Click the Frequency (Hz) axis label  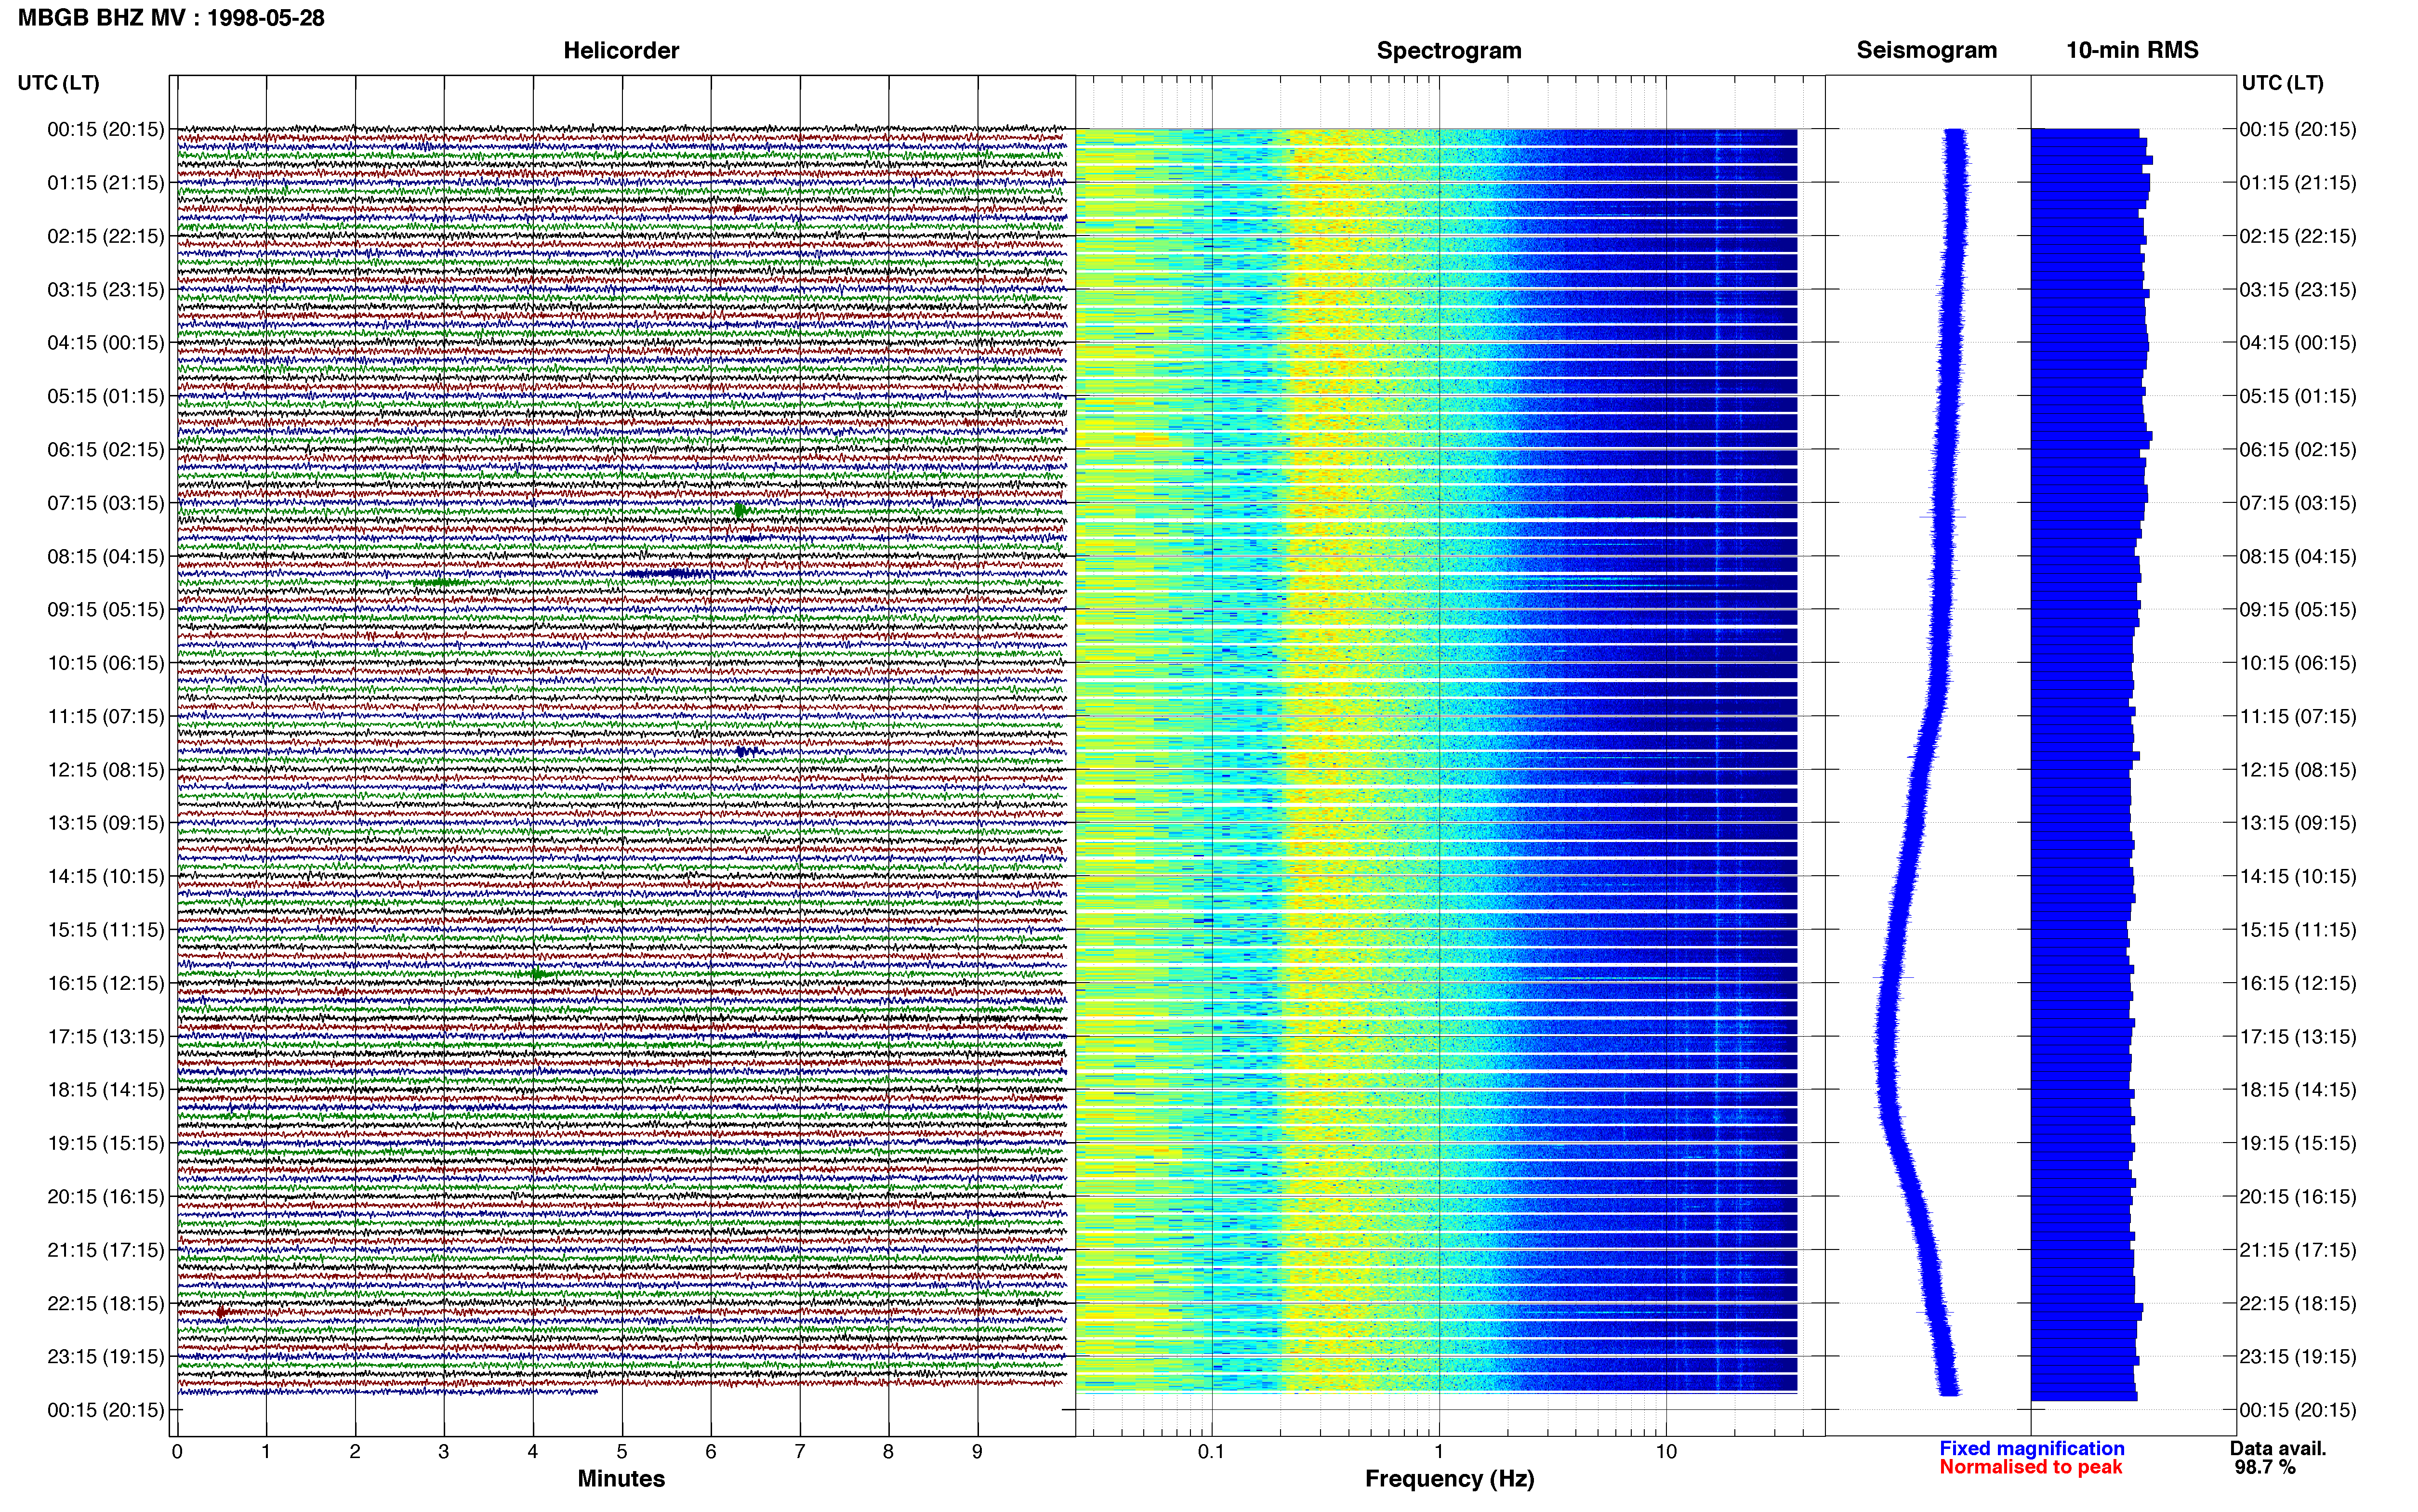point(1449,1479)
